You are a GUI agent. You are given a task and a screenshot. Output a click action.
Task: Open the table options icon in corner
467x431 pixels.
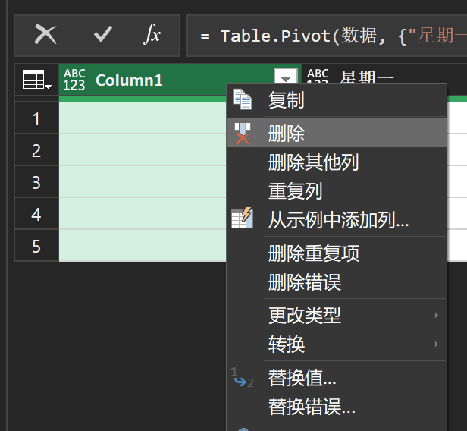tap(36, 80)
